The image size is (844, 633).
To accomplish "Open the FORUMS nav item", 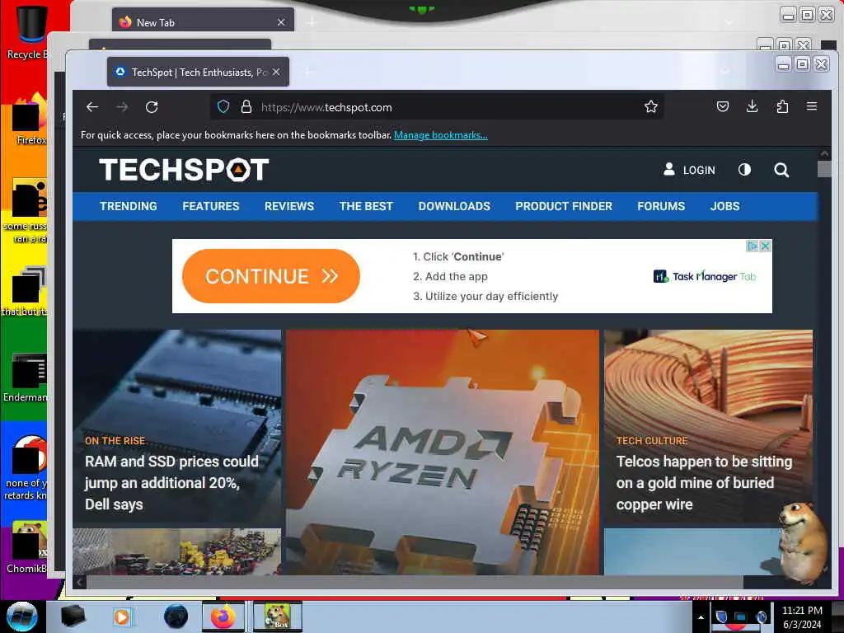I will 661,206.
